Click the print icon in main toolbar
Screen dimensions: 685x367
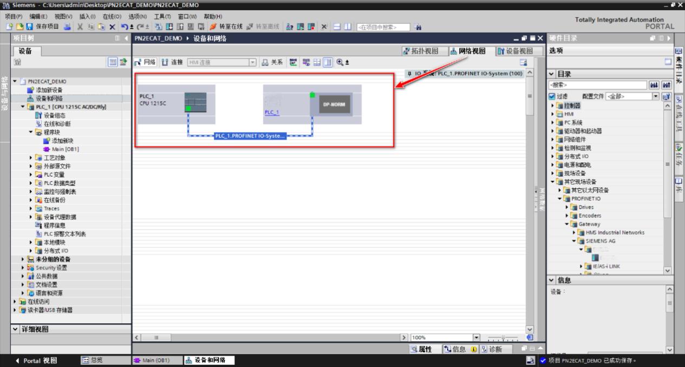(66, 27)
